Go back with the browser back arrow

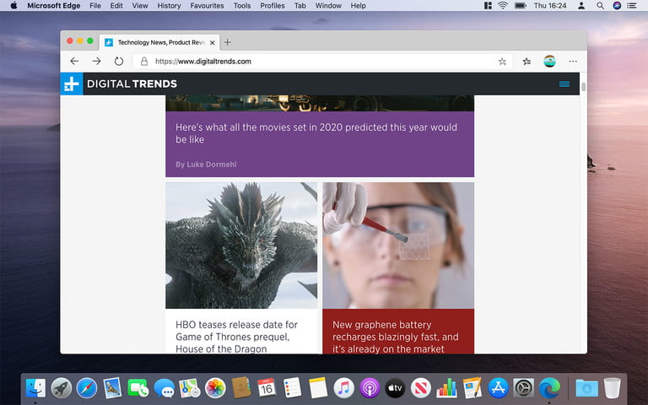point(74,61)
